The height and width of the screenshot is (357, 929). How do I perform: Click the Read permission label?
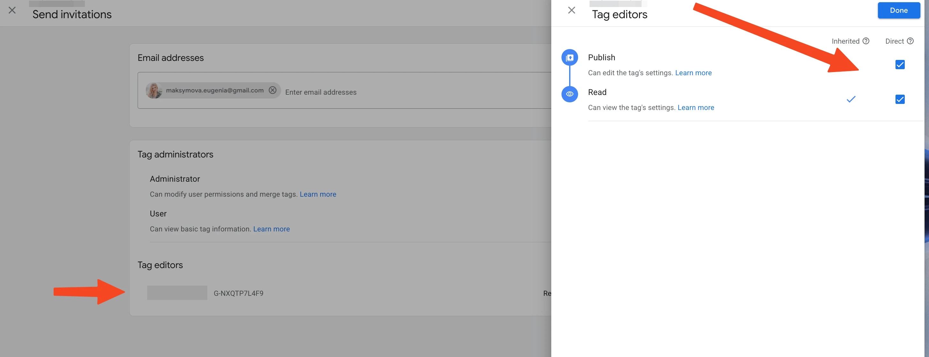tap(597, 92)
